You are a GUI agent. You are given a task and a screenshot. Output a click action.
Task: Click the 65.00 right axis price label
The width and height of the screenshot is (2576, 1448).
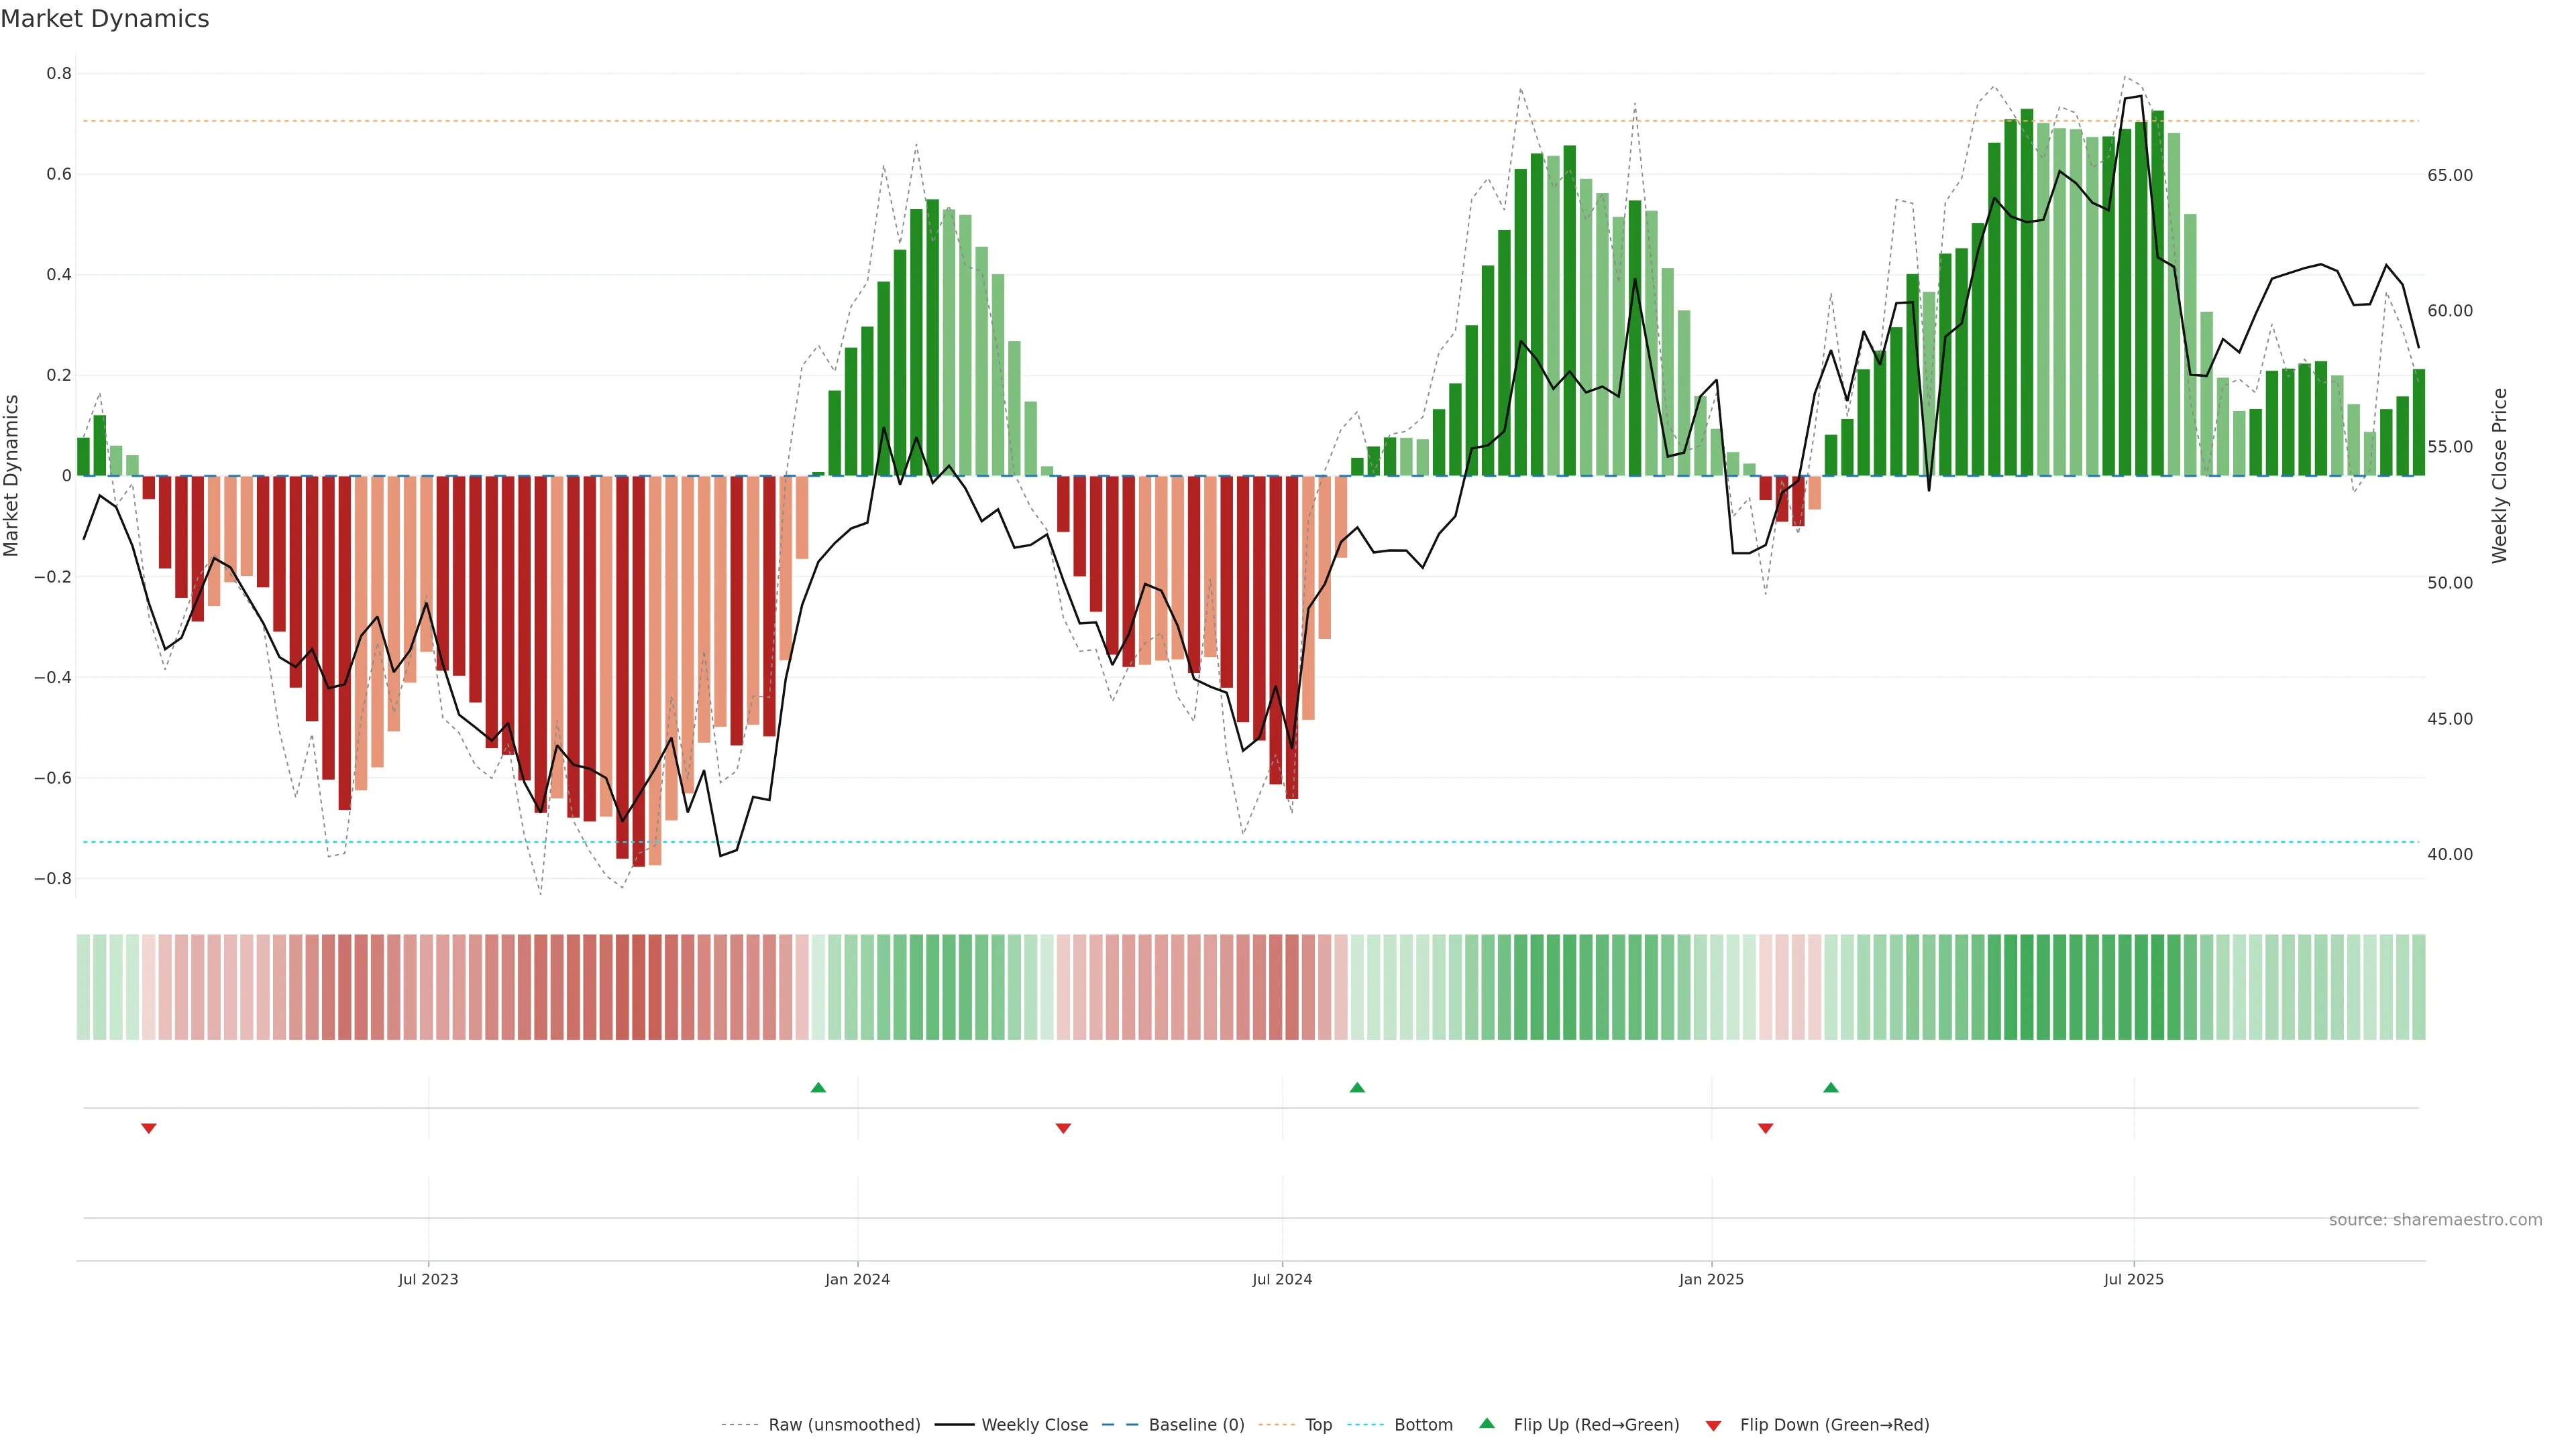click(2450, 175)
